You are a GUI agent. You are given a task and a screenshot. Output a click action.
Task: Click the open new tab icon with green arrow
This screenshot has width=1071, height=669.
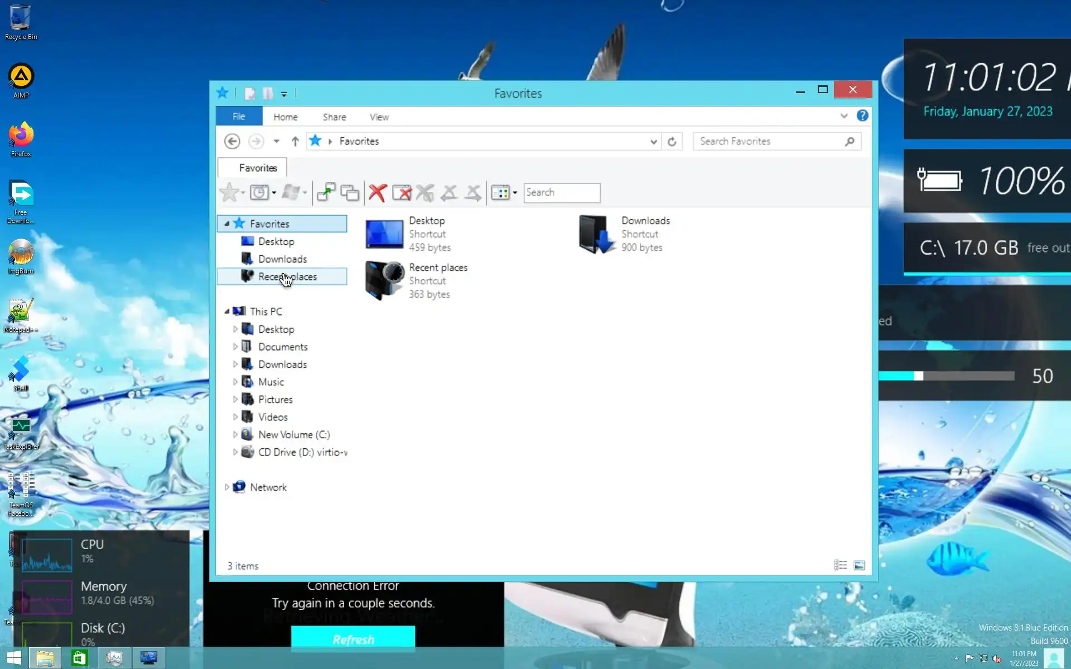click(x=326, y=192)
